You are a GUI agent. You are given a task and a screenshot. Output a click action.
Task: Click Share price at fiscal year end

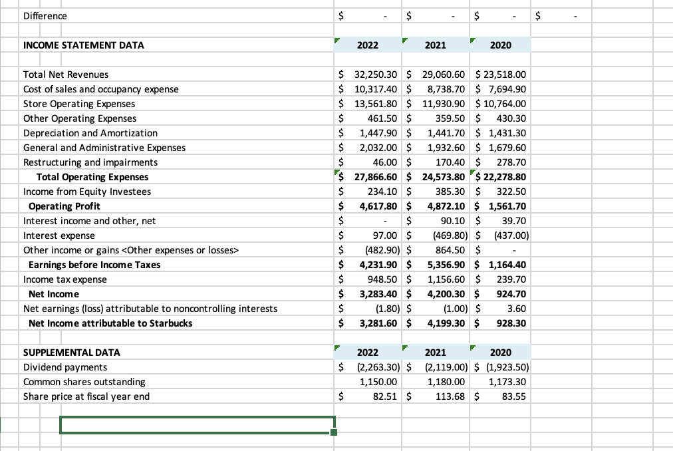coord(86,396)
